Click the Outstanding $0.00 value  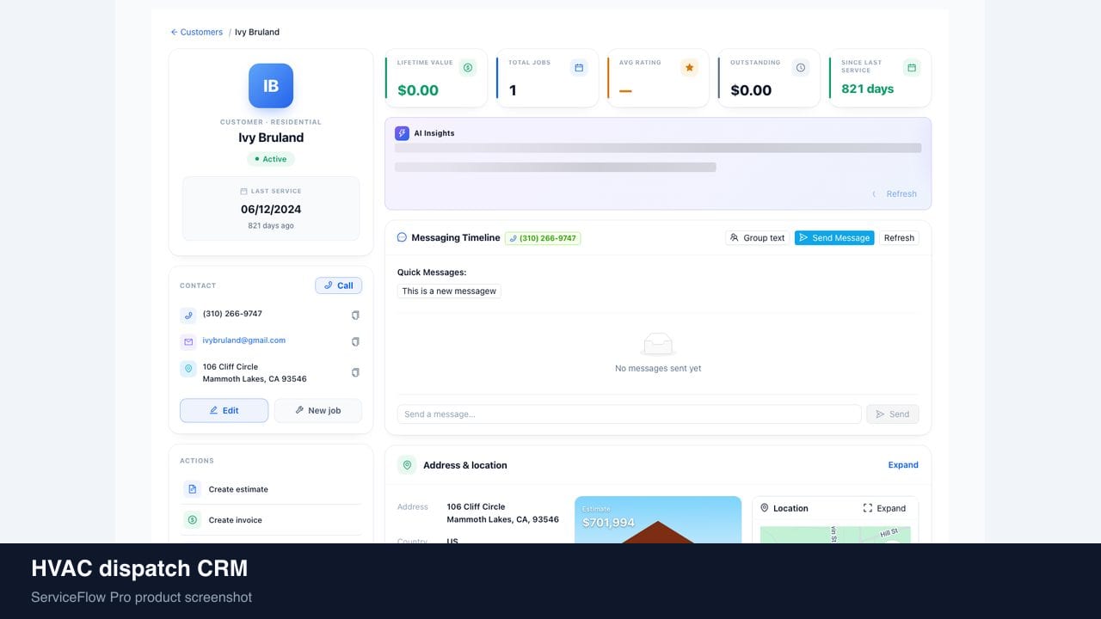click(751, 90)
